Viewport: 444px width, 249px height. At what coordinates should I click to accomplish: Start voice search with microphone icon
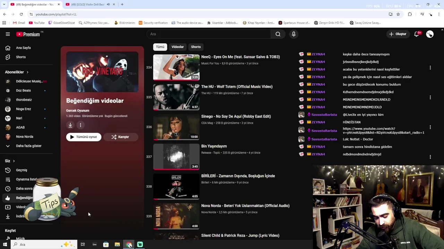293,34
